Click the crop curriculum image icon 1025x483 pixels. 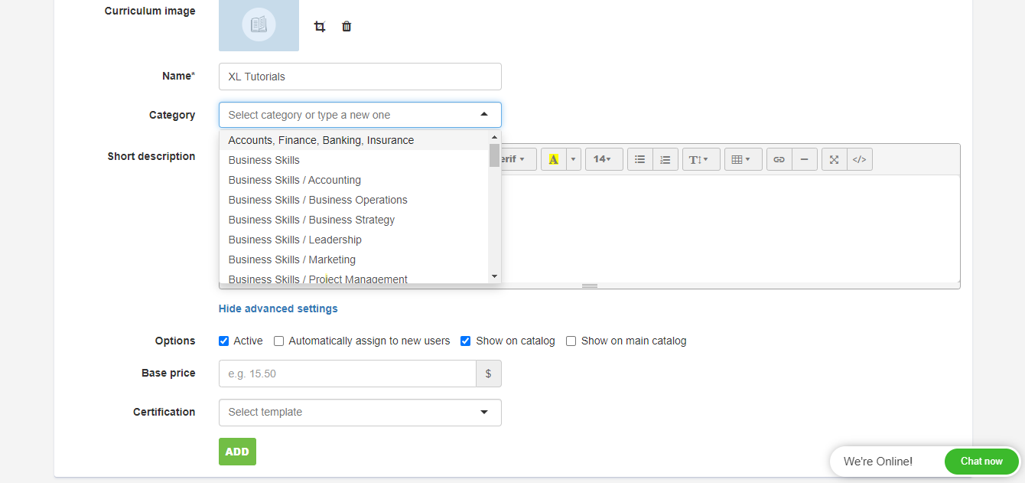[320, 27]
